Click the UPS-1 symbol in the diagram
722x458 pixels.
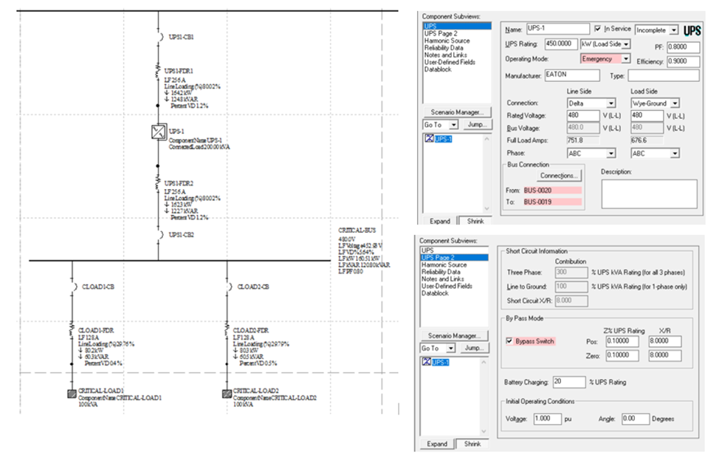pos(157,132)
